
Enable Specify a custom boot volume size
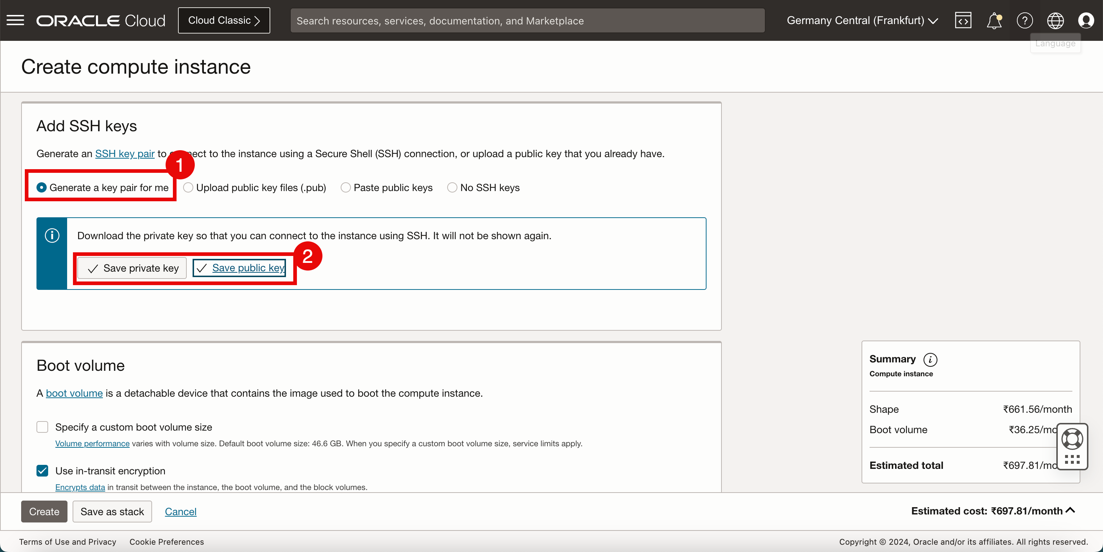42,427
